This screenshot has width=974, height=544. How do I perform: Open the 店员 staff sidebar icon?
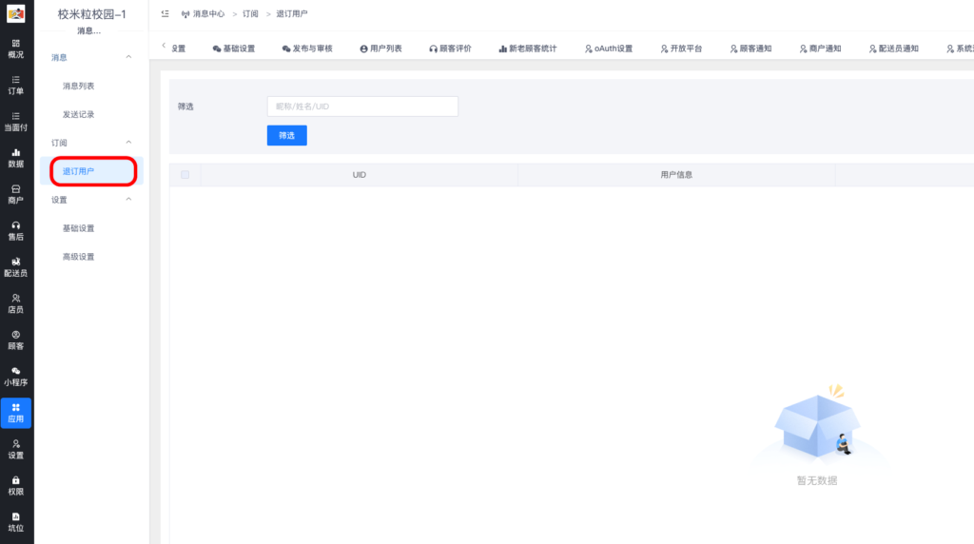tap(15, 303)
